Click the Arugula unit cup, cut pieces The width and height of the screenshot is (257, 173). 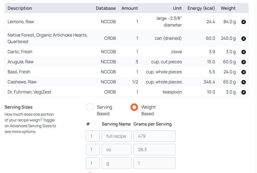point(166,62)
